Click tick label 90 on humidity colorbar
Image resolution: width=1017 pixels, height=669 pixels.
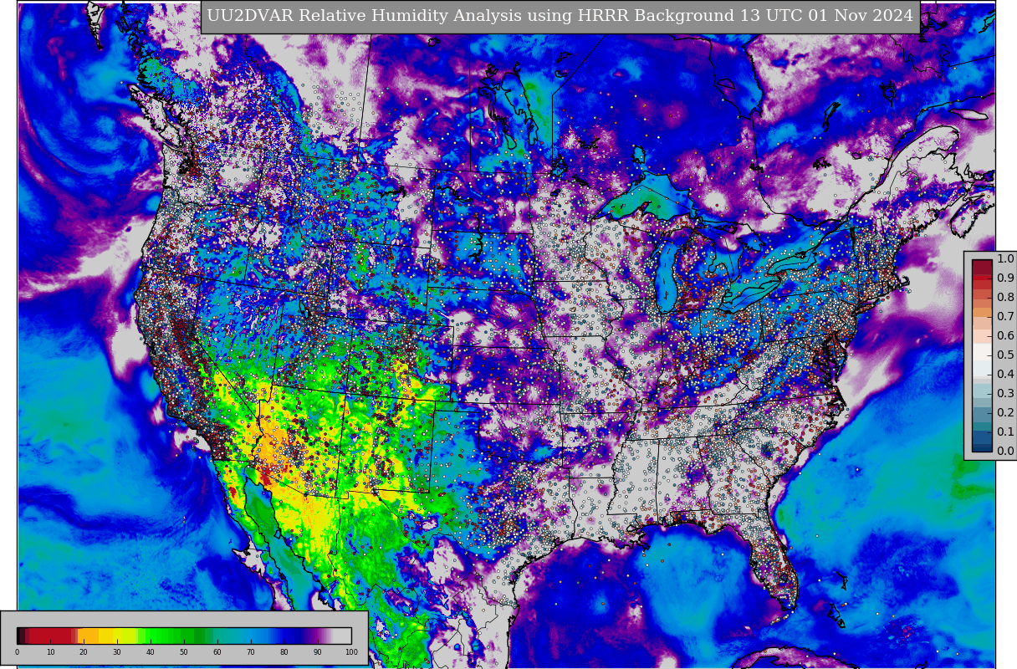(318, 652)
